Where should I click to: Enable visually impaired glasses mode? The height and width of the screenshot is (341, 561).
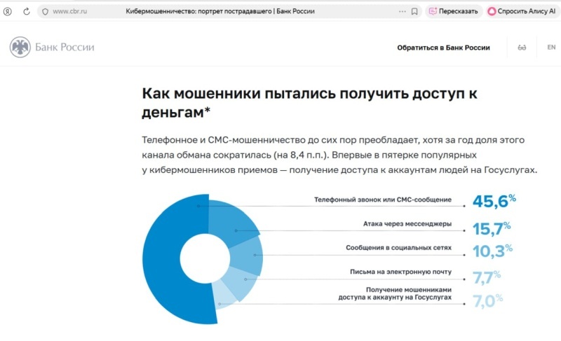tap(522, 48)
